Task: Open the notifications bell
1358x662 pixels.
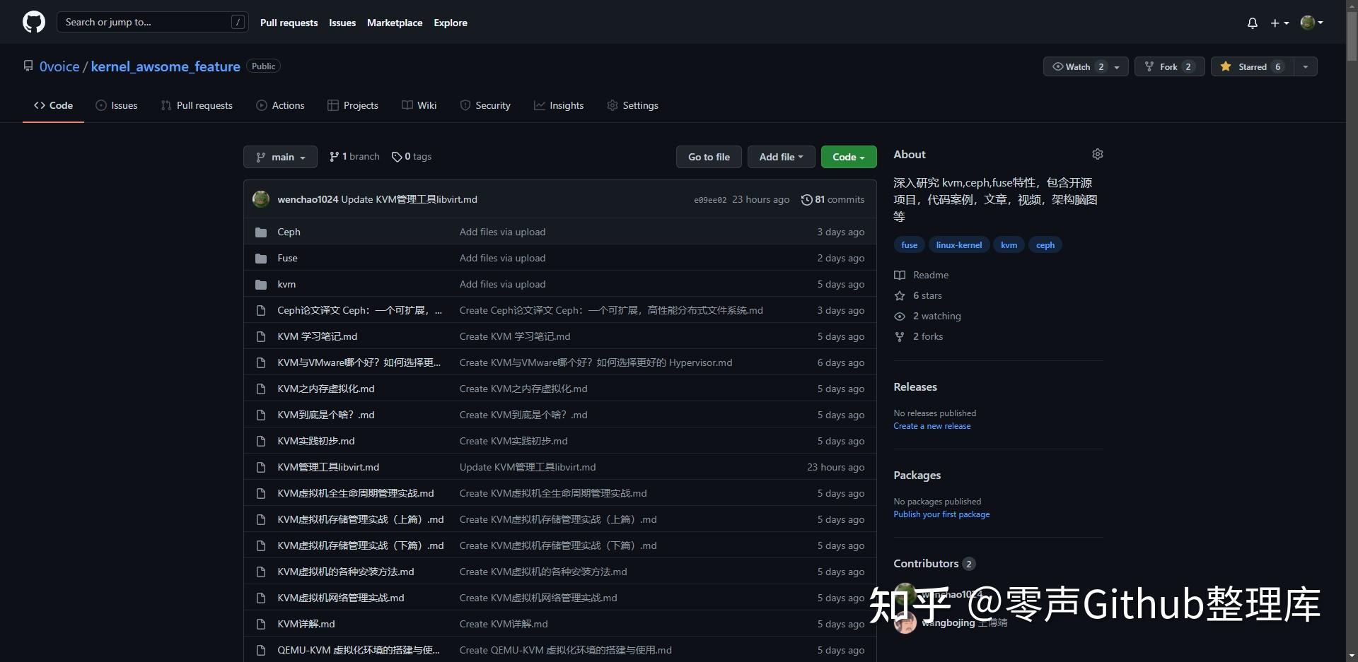Action: pos(1252,23)
